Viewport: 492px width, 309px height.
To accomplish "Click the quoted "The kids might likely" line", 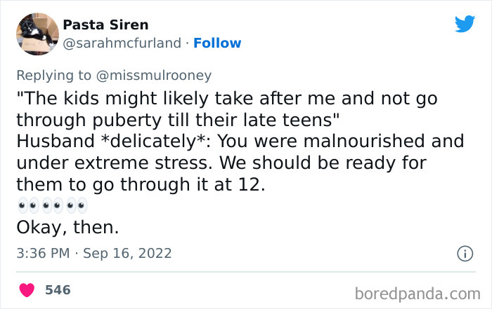I will pyautogui.click(x=226, y=98).
